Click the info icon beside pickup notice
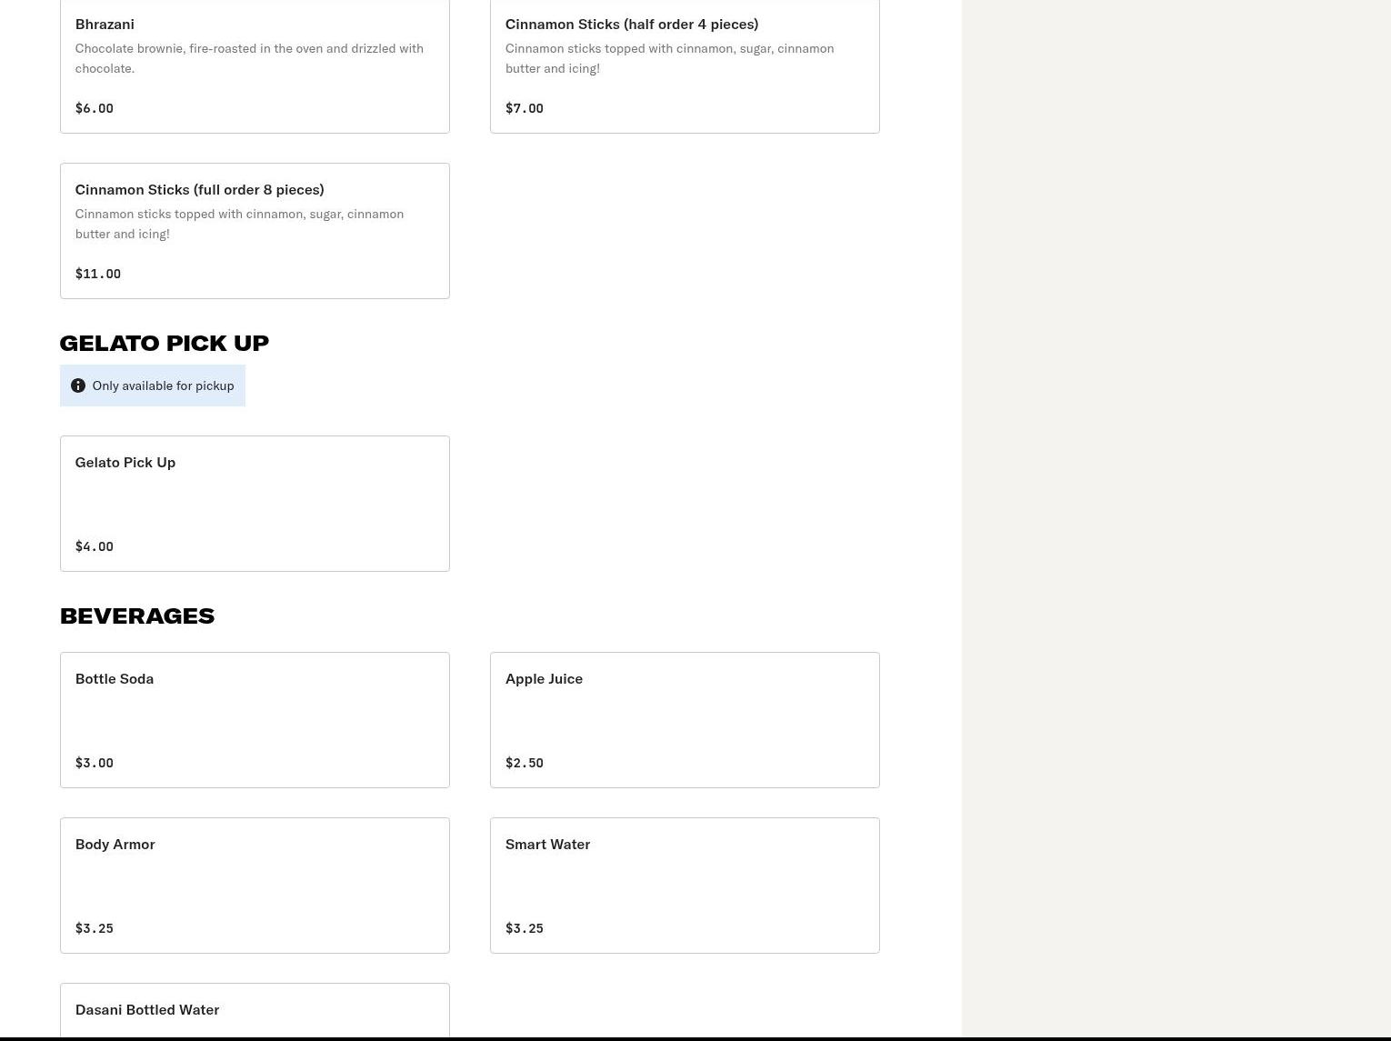The width and height of the screenshot is (1391, 1041). [x=78, y=385]
